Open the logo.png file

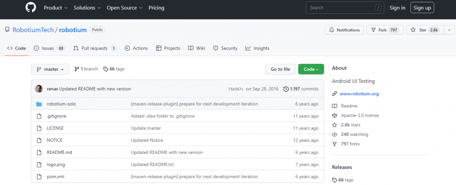56,164
